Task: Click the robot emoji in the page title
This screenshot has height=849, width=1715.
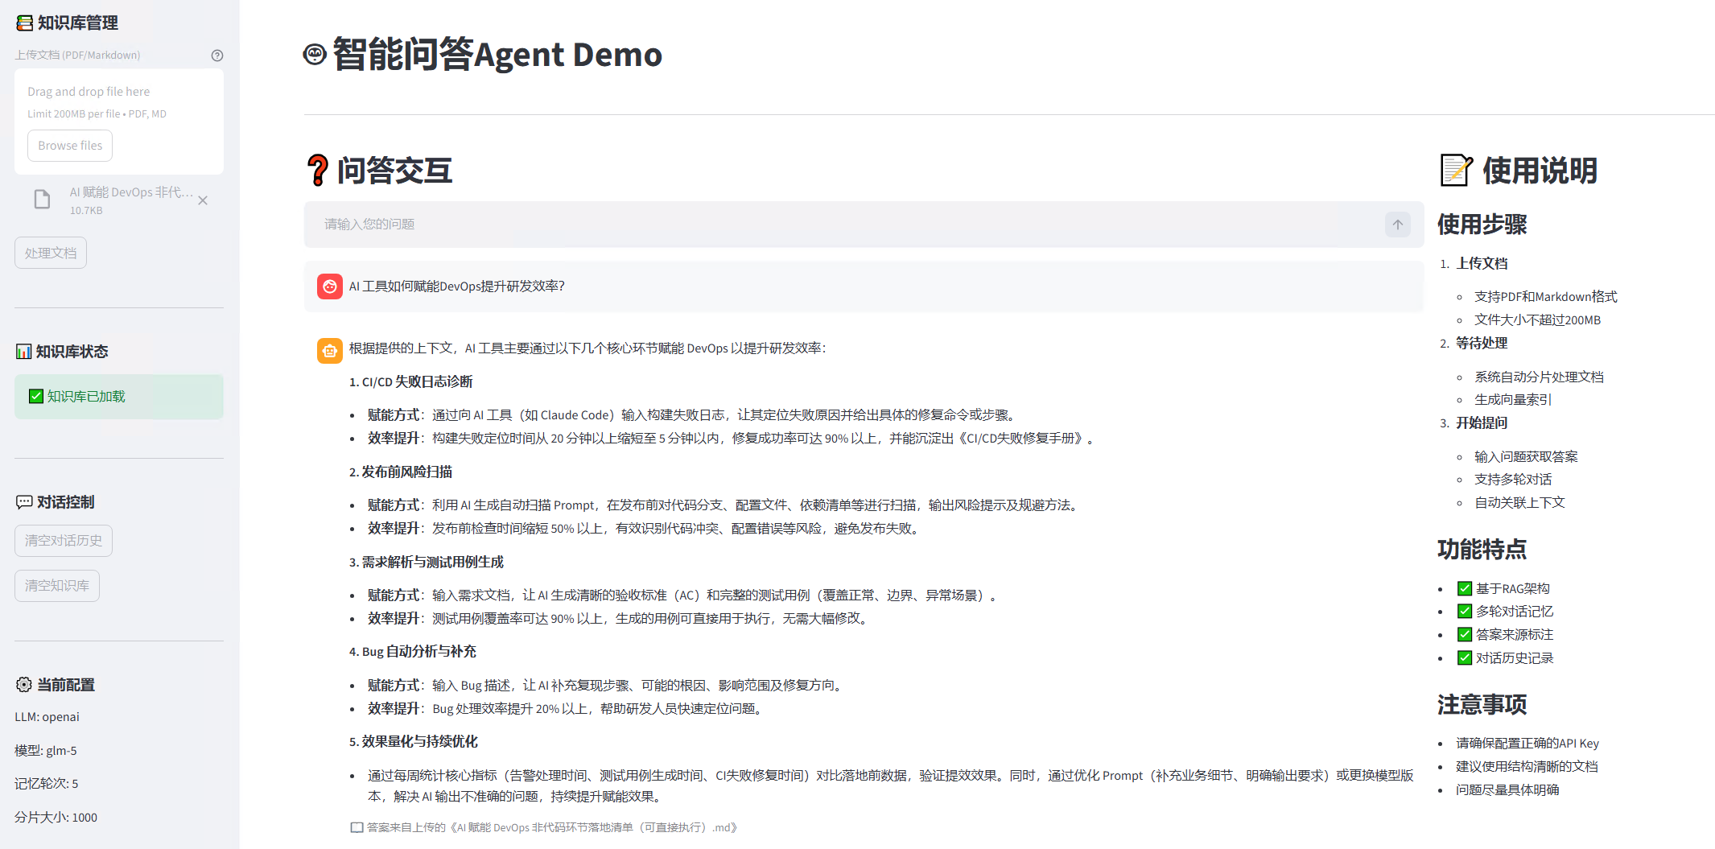Action: coord(314,54)
